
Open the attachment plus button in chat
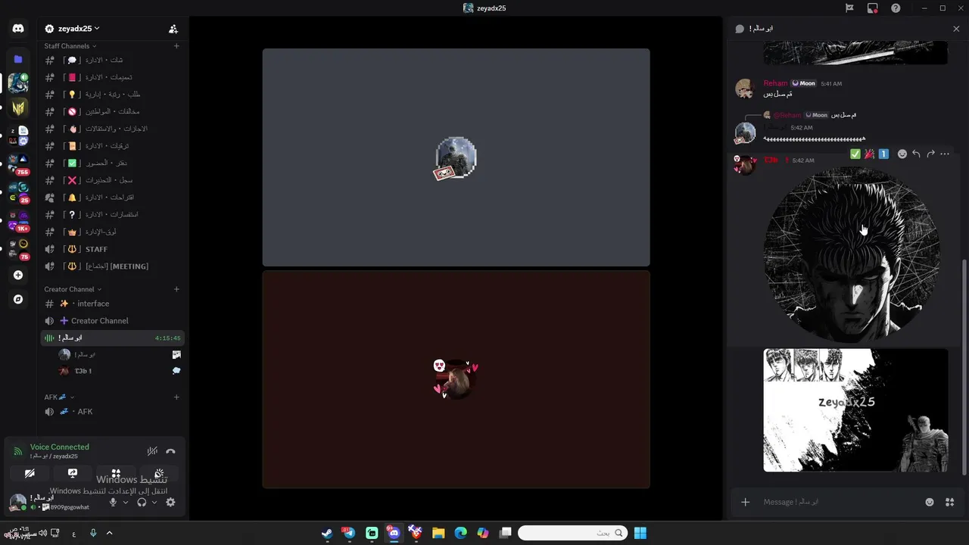[x=745, y=502]
